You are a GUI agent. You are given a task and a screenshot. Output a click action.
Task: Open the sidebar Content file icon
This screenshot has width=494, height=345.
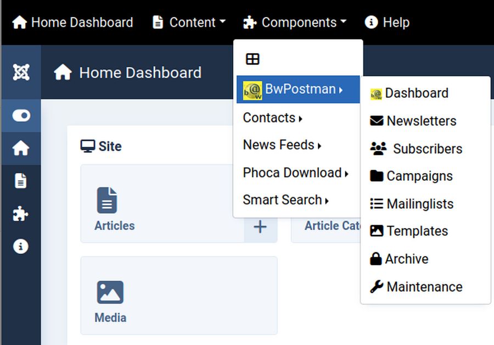(x=21, y=181)
